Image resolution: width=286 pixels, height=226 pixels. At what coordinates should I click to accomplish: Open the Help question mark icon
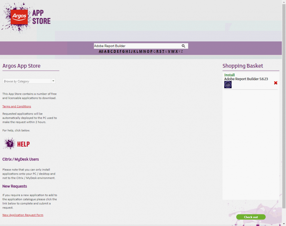10,144
